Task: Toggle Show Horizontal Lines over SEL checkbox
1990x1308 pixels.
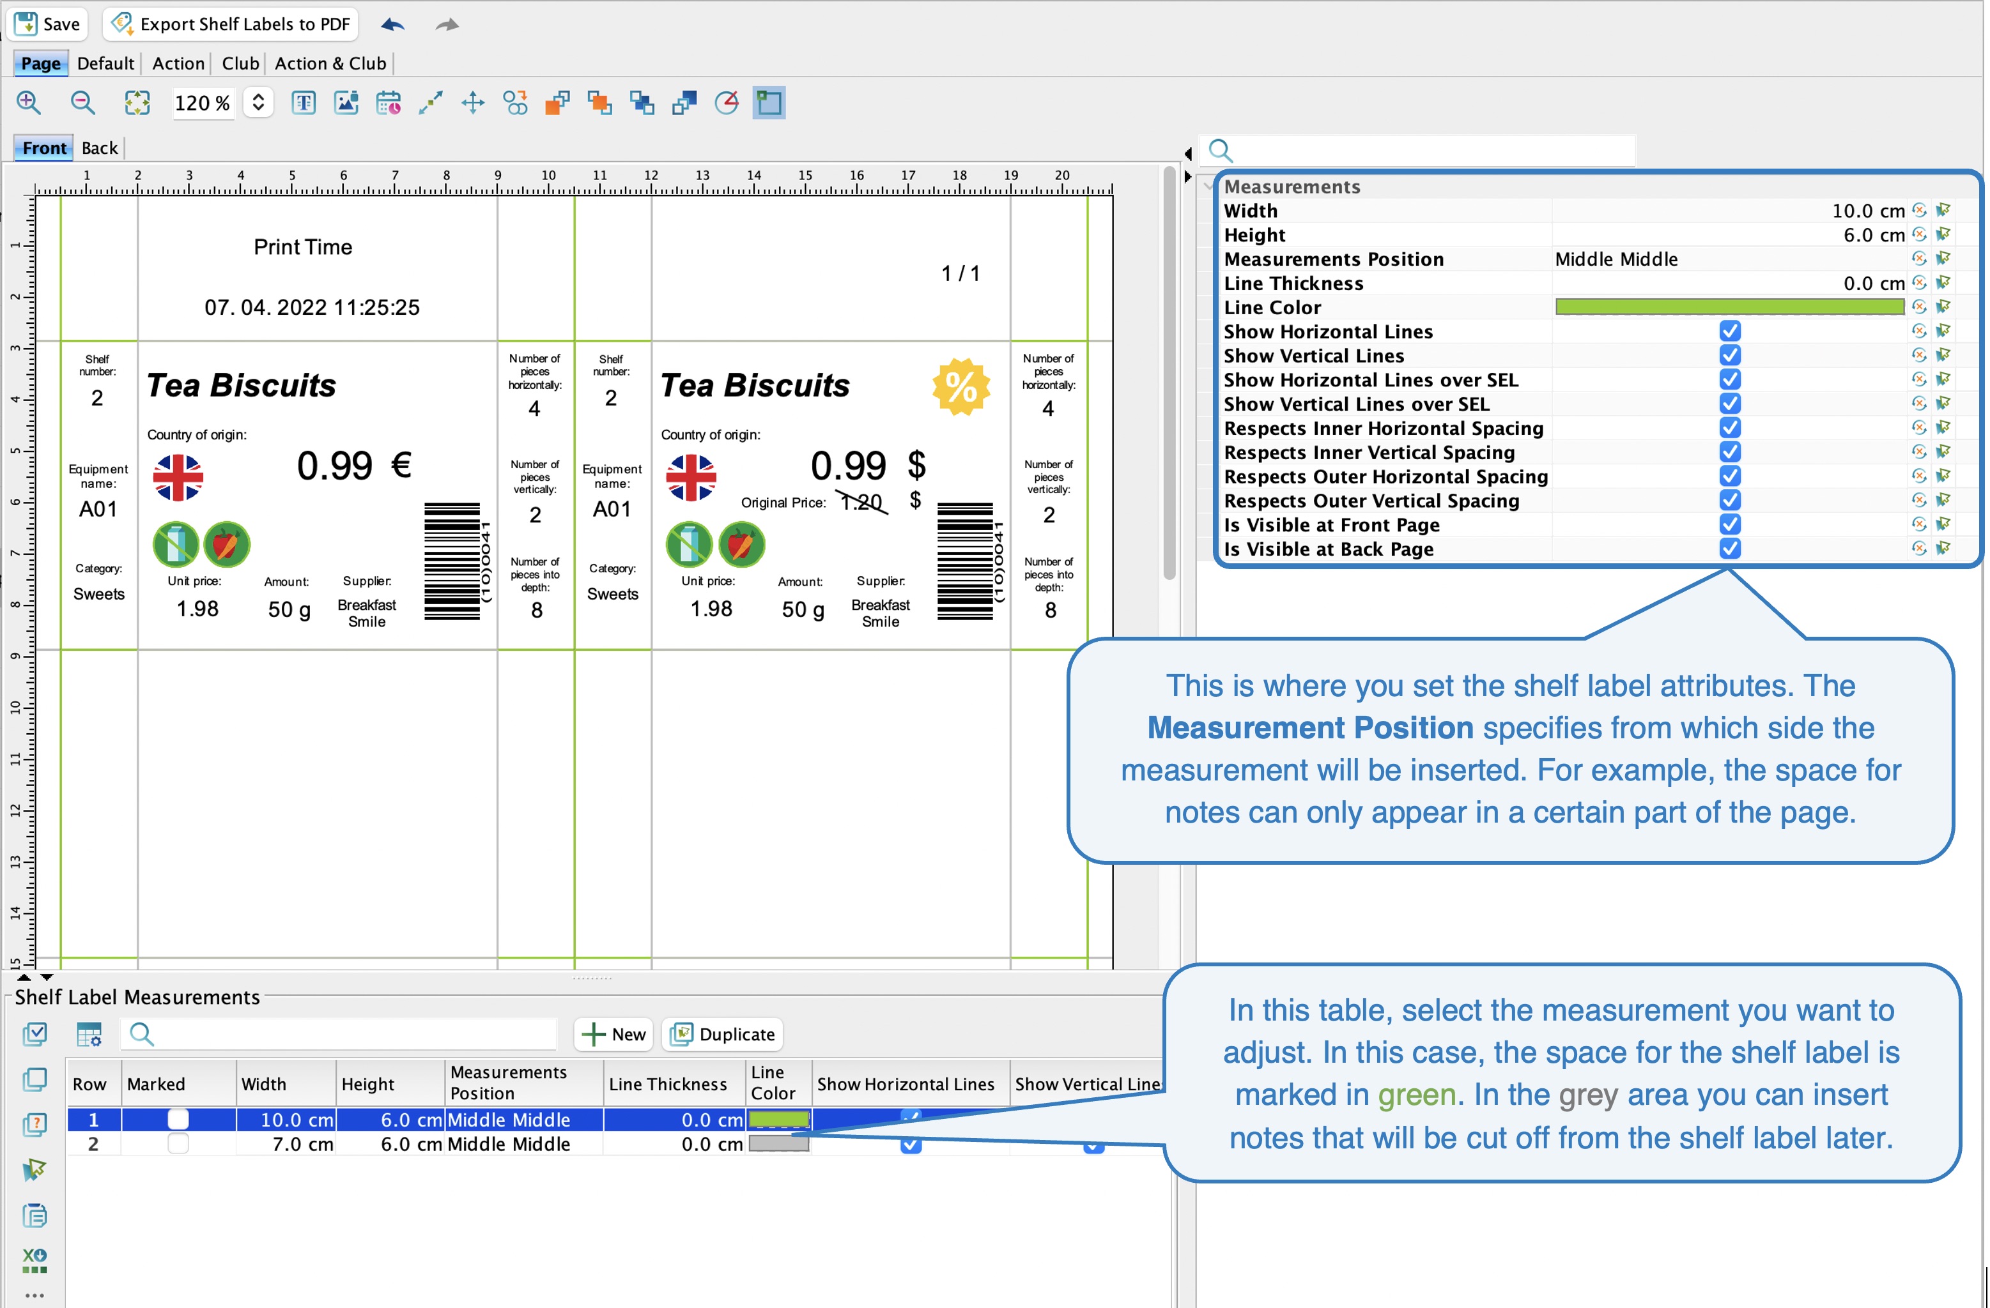Action: [x=1731, y=380]
